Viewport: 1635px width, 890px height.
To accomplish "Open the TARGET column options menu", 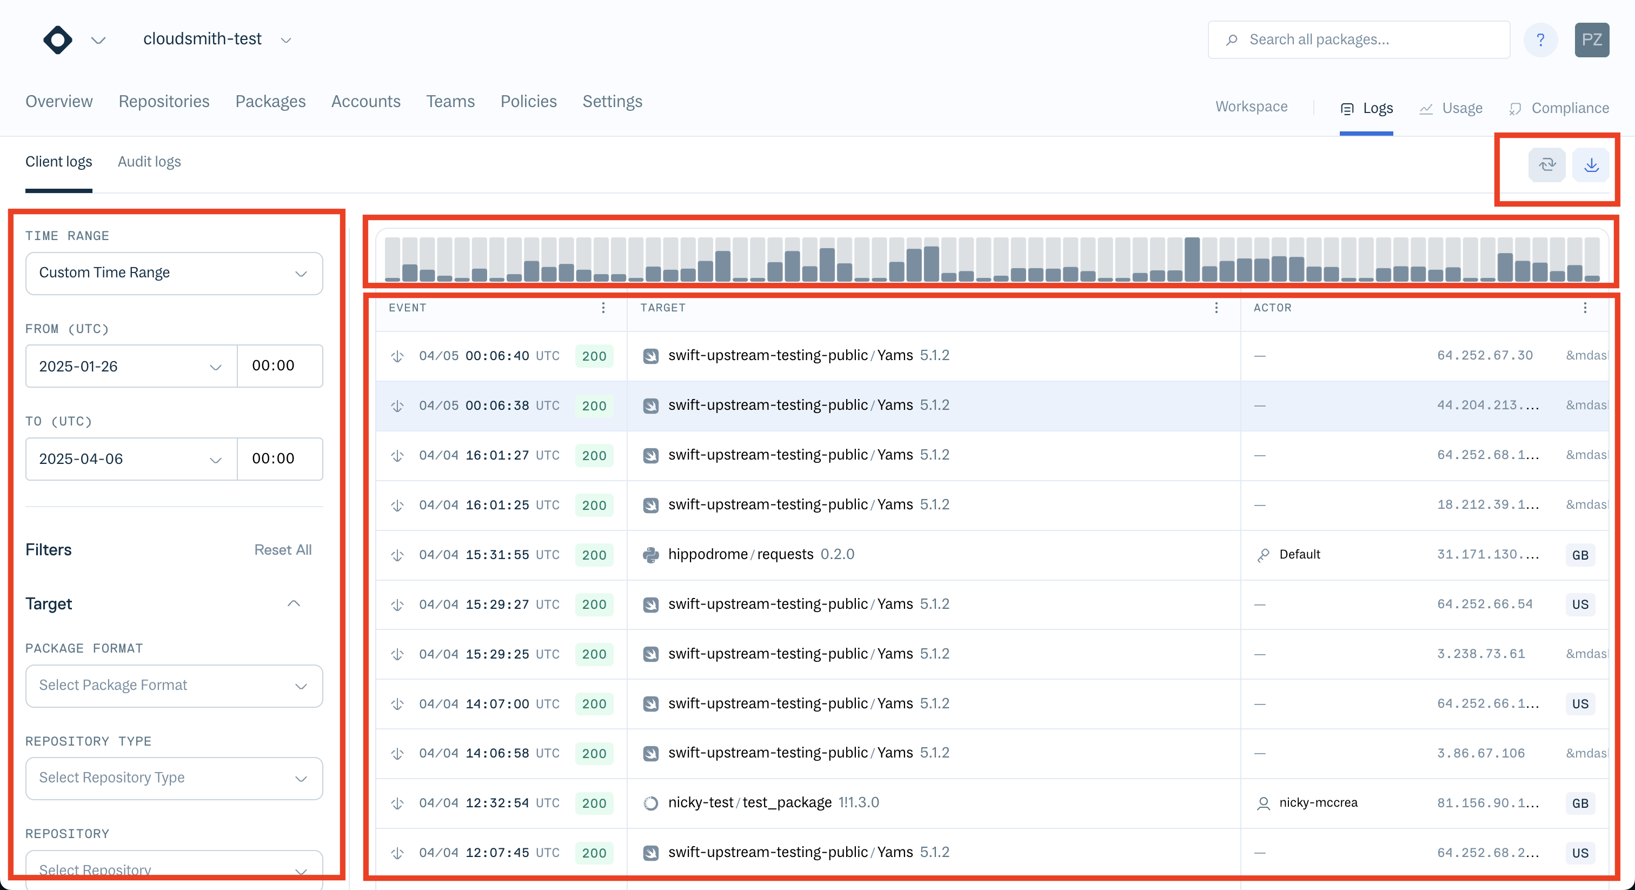I will point(1216,308).
